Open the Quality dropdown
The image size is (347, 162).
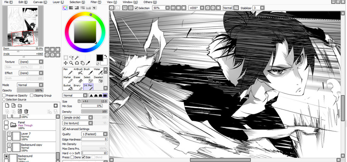tap(95, 134)
